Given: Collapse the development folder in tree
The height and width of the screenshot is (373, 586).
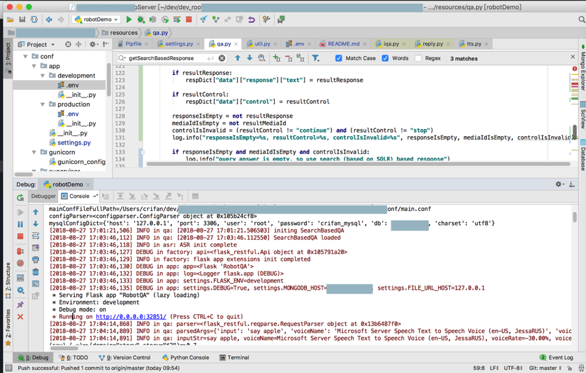Looking at the screenshot, I should (44, 76).
